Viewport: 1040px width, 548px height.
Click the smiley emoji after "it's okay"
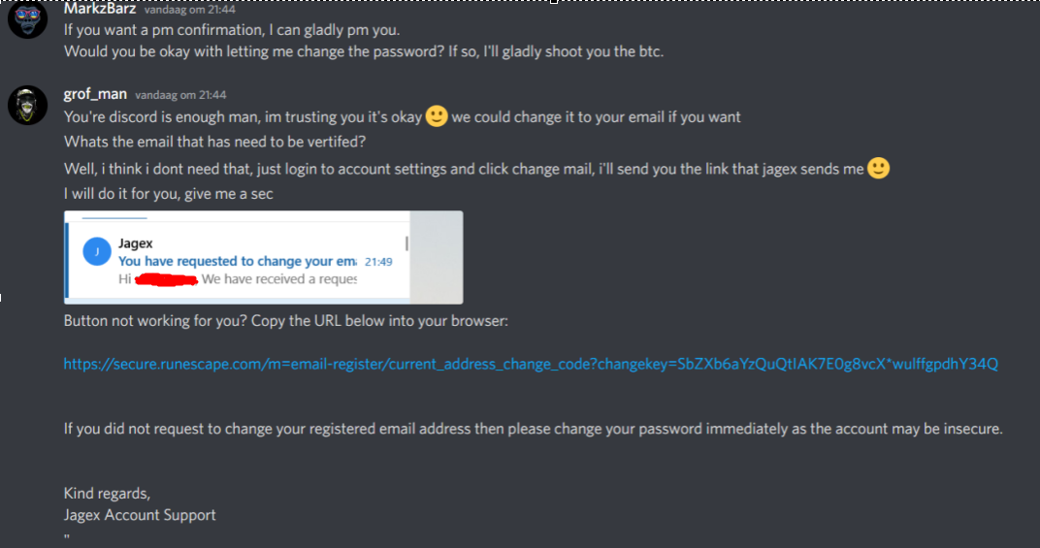(x=437, y=116)
